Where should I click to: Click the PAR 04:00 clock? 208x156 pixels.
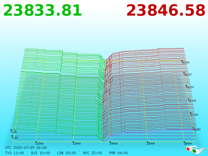tap(119, 153)
